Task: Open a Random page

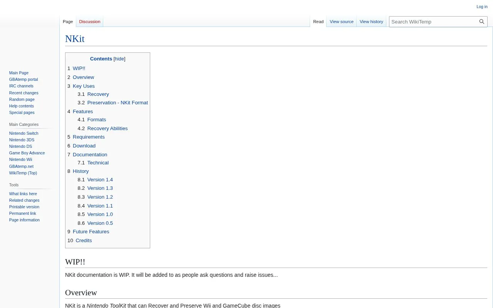Action: [22, 99]
